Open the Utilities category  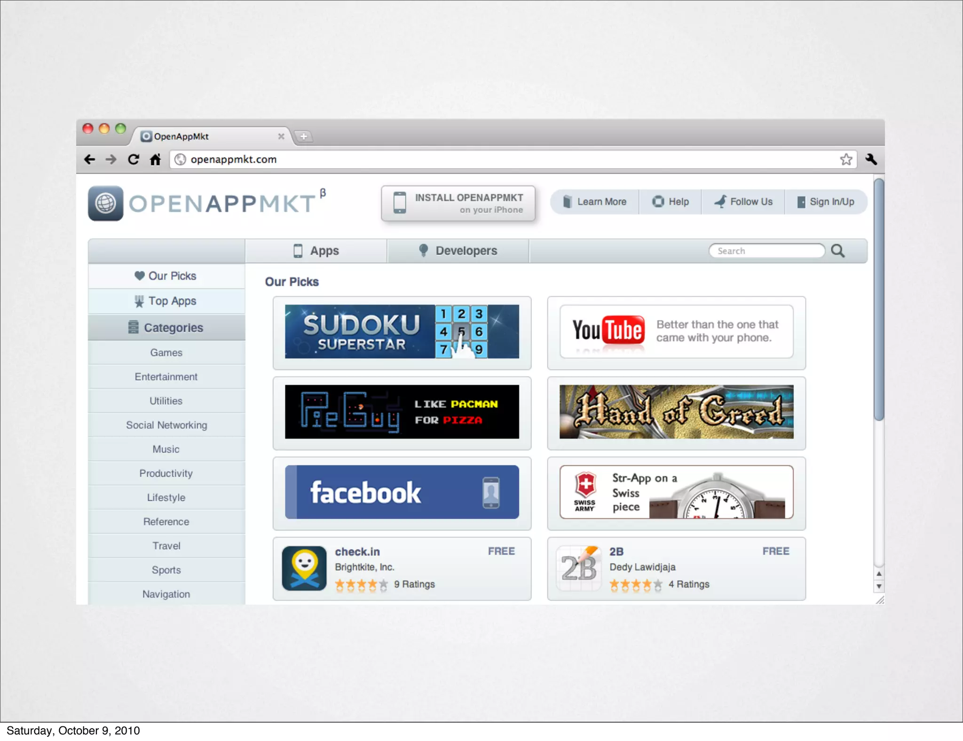coord(166,401)
